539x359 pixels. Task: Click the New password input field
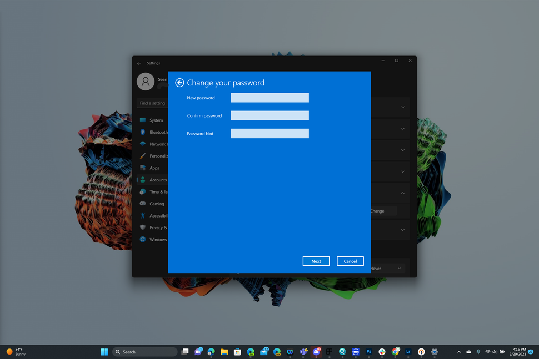point(269,97)
